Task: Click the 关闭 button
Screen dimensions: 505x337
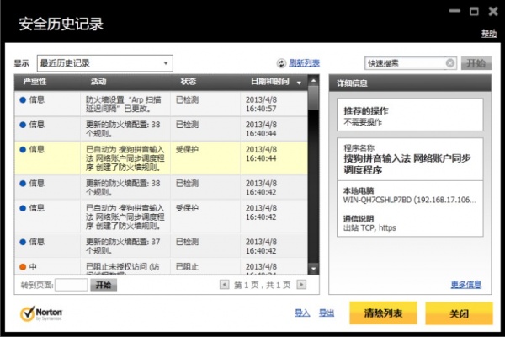Action: [459, 313]
